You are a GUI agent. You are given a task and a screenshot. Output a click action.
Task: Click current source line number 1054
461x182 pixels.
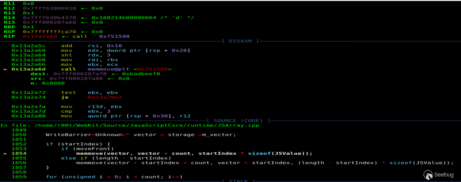tap(19, 154)
